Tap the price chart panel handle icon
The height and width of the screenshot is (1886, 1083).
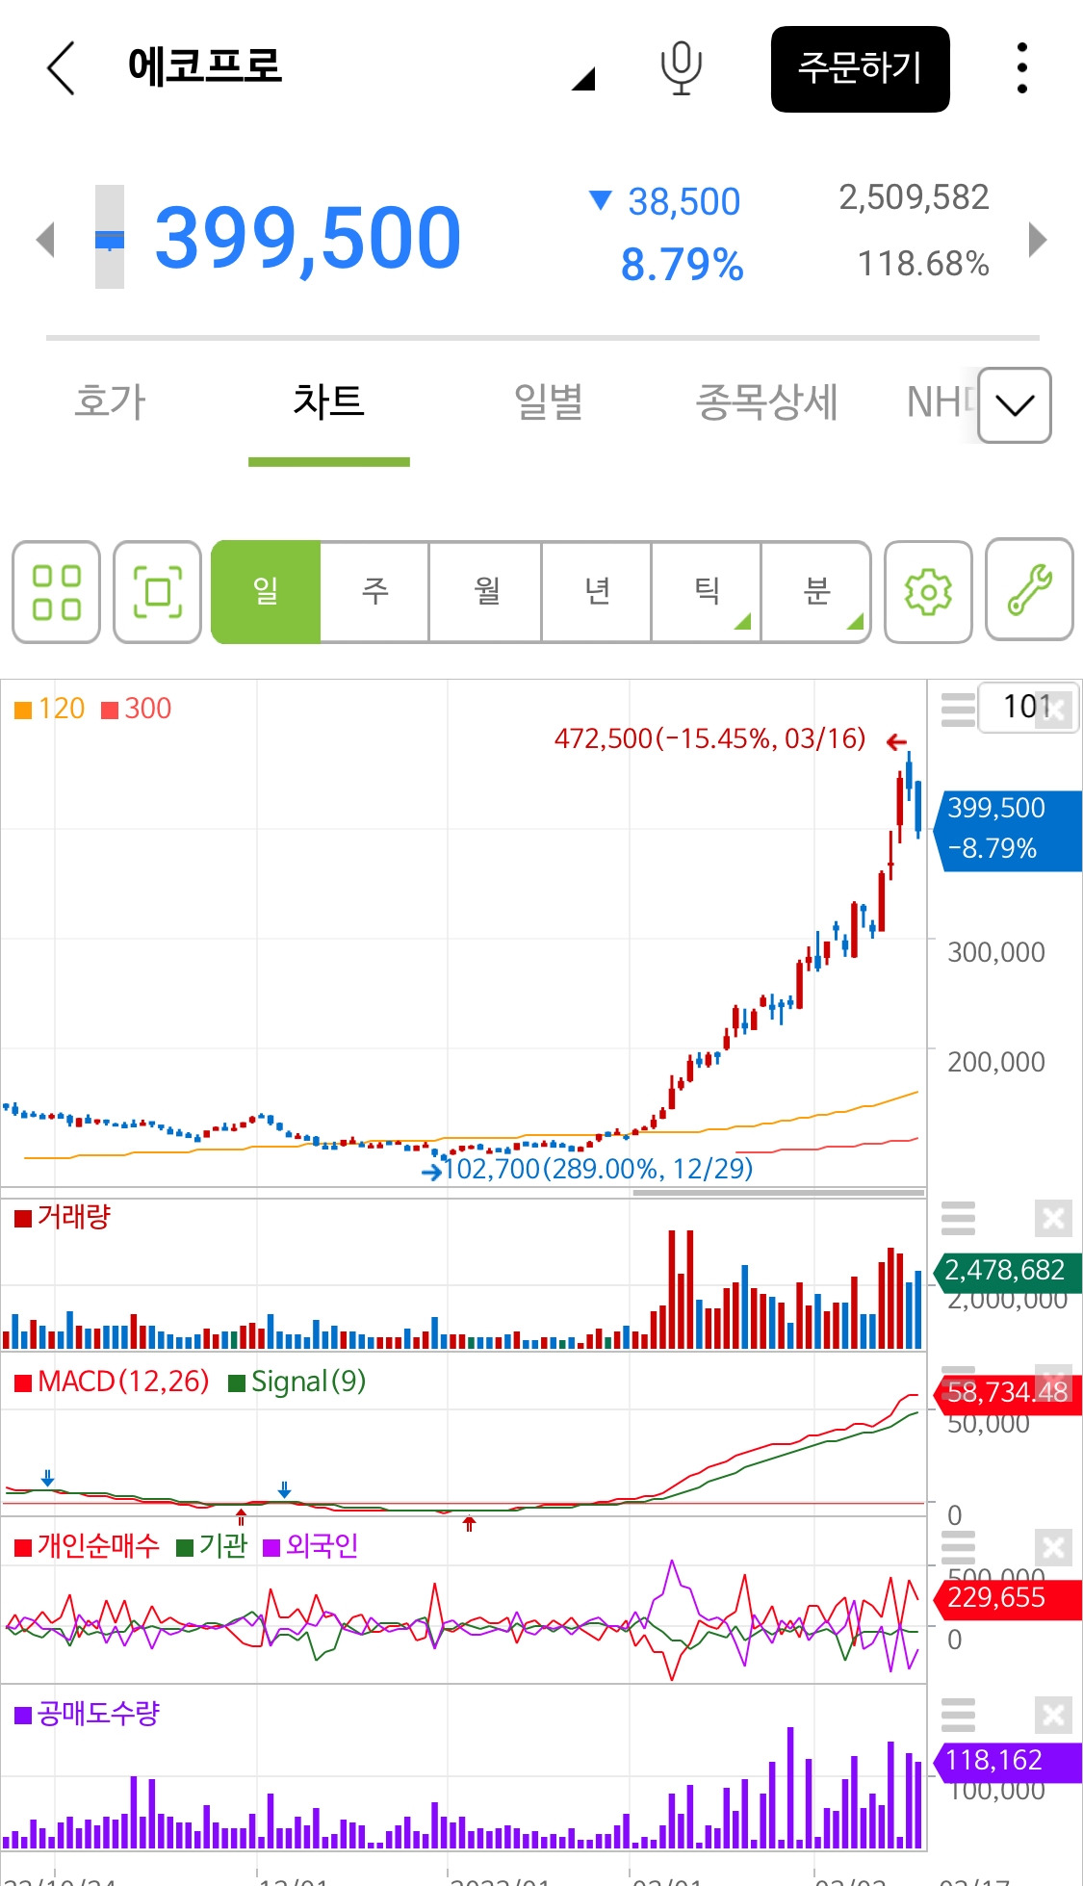958,710
